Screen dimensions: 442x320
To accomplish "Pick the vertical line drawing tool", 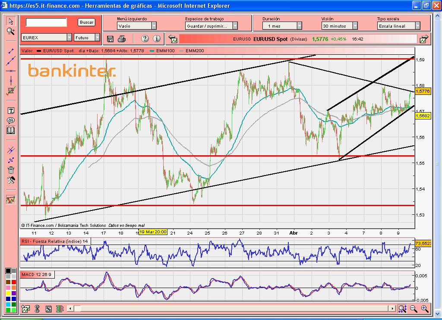I will pos(11,81).
